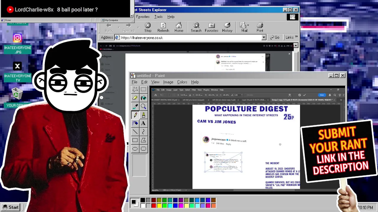Click the up arrow of the Streets Explorer scrollbar
378x212 pixels.
point(296,45)
